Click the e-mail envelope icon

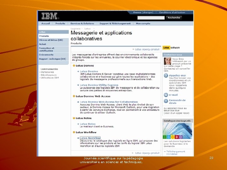pyautogui.click(x=166, y=95)
